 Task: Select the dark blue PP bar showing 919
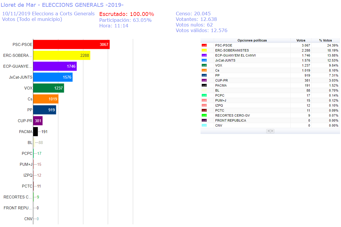[x=44, y=110]
